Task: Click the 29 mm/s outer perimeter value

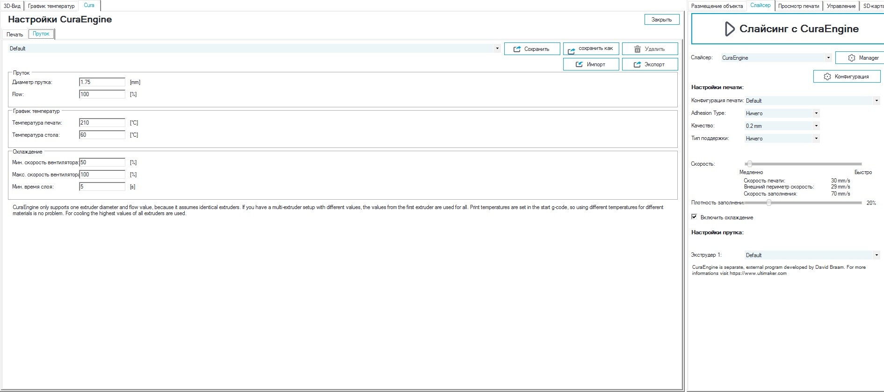Action: [841, 187]
